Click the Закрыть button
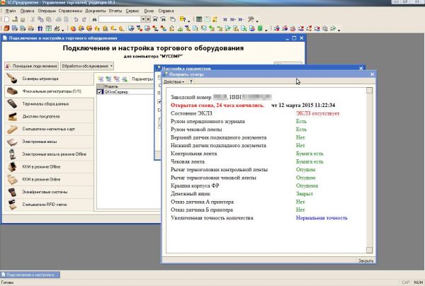Image resolution: width=425 pixels, height=286 pixels. tap(365, 261)
